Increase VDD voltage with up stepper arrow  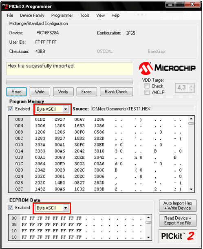coord(192,86)
